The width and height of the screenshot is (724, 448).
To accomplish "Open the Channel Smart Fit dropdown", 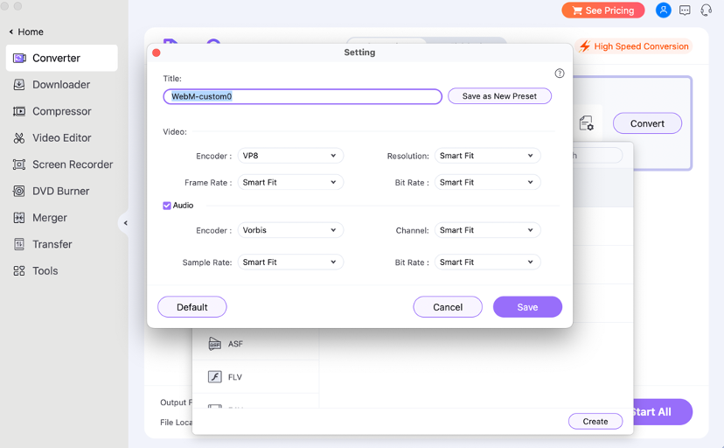I will click(487, 230).
